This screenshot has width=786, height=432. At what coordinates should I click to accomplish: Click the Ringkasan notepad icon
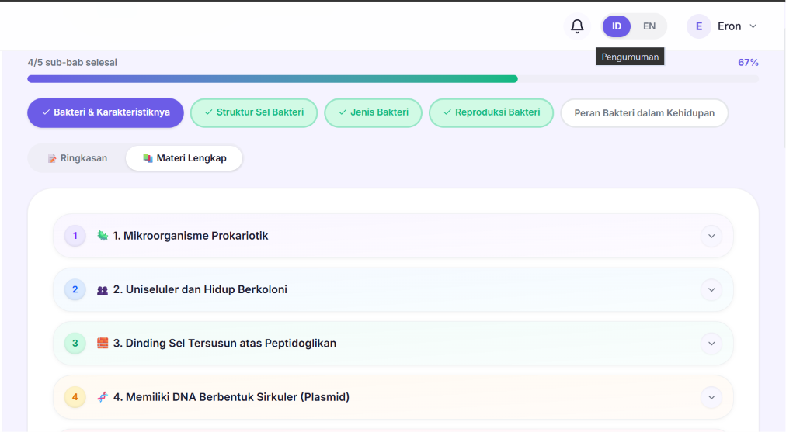tap(51, 158)
